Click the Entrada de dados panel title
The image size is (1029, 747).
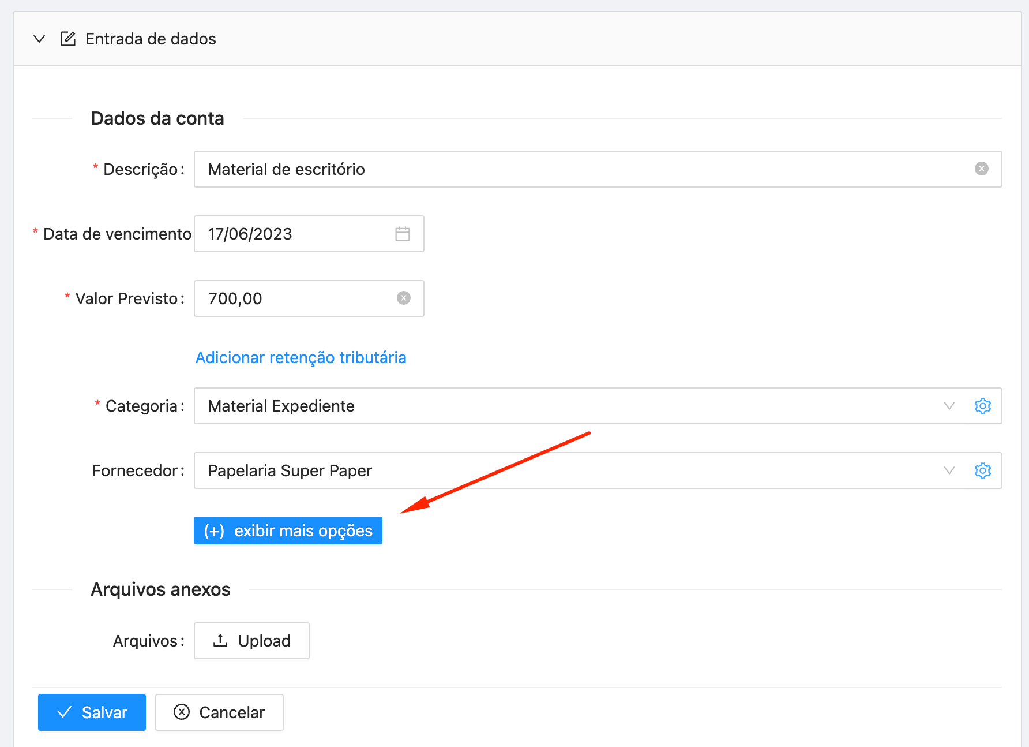point(151,39)
